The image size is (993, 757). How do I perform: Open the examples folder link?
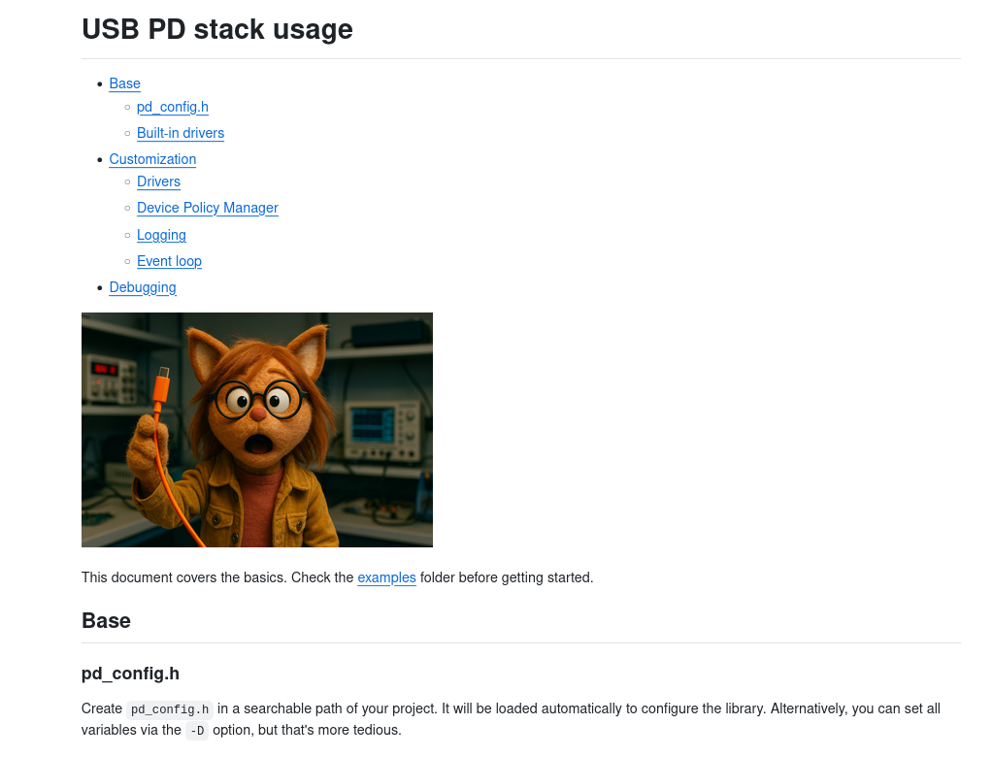coord(386,577)
